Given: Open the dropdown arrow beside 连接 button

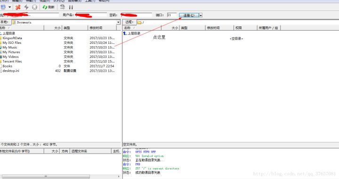Looking at the screenshot, I should coord(201,15).
